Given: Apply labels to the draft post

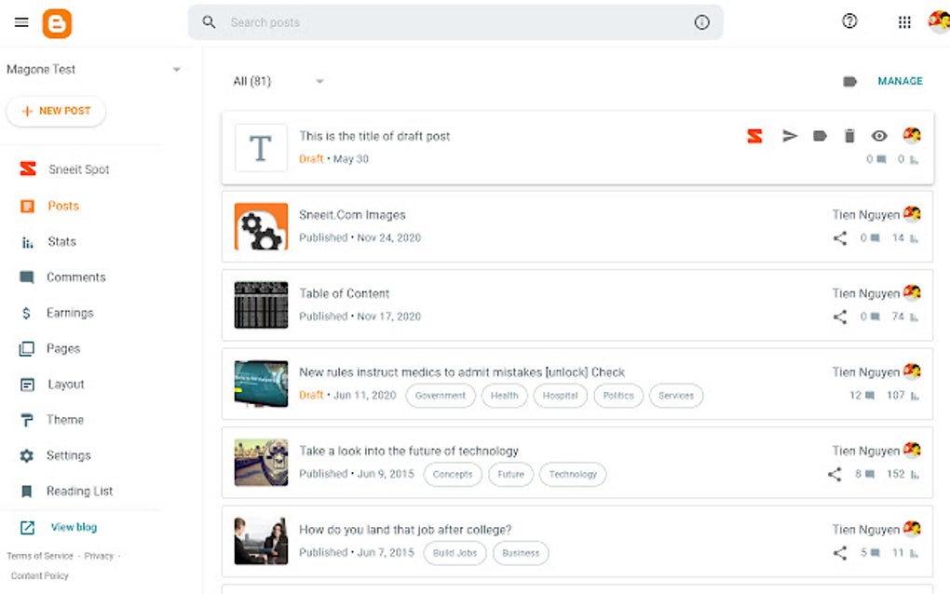Looking at the screenshot, I should point(820,136).
